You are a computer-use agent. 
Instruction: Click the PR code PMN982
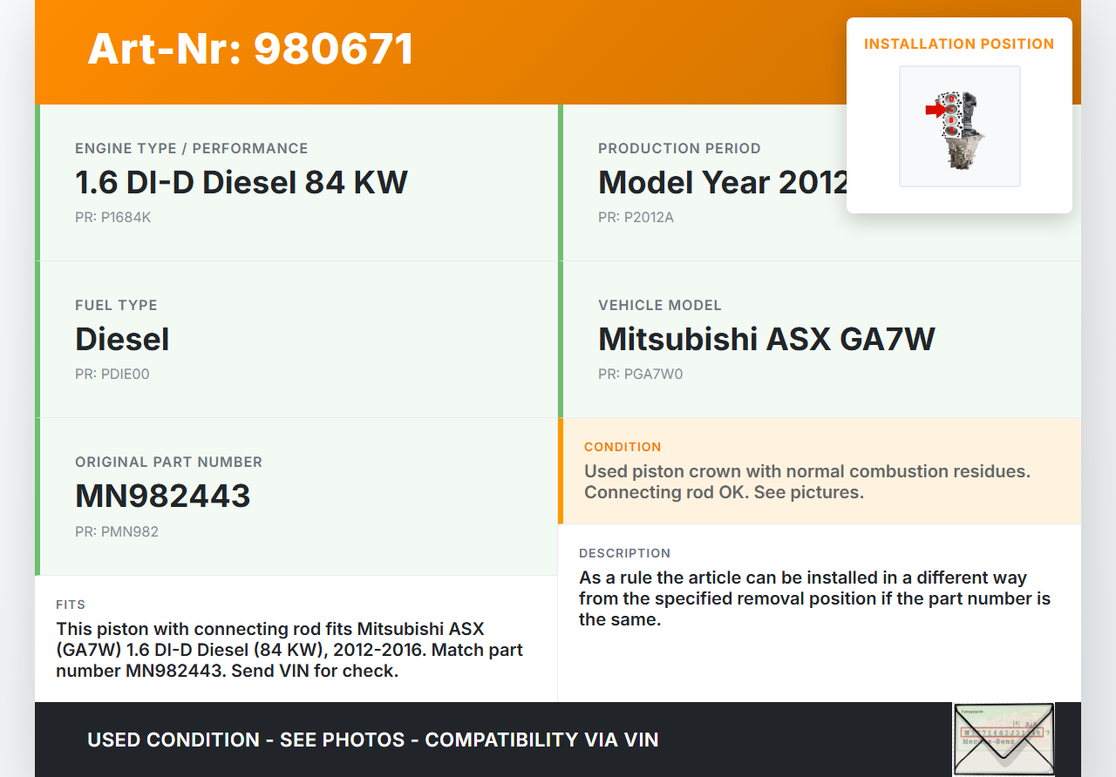(x=116, y=531)
